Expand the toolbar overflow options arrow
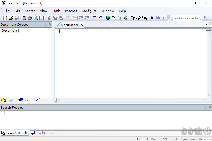 click(168, 18)
